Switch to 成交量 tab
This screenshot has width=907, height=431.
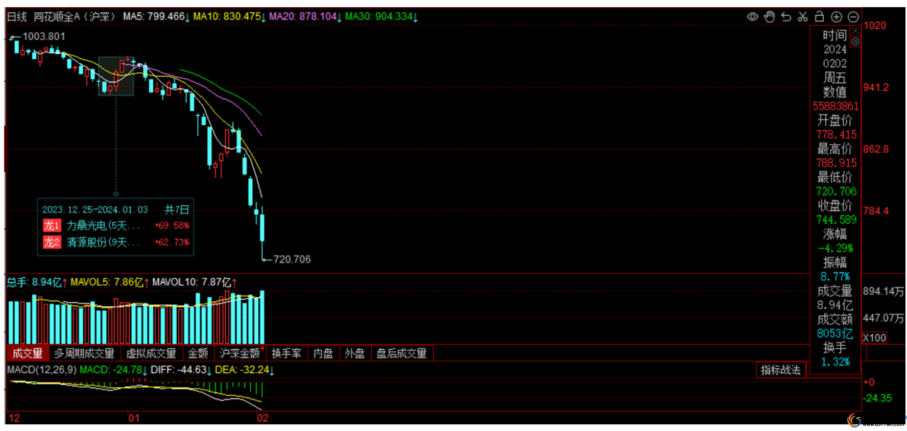tap(28, 353)
